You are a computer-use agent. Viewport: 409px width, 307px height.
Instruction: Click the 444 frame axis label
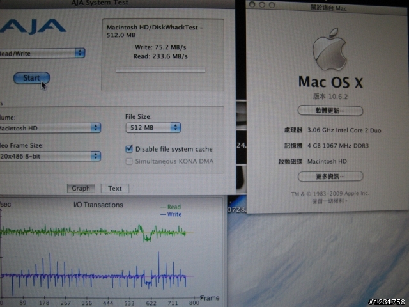[108, 303]
